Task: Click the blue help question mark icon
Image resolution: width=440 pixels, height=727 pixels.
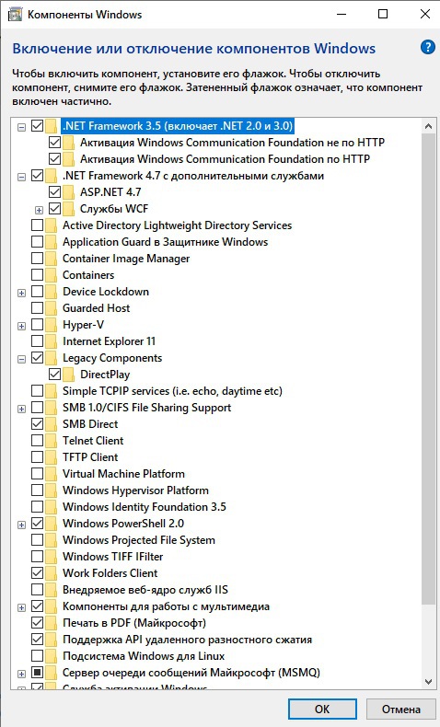Action: click(427, 47)
